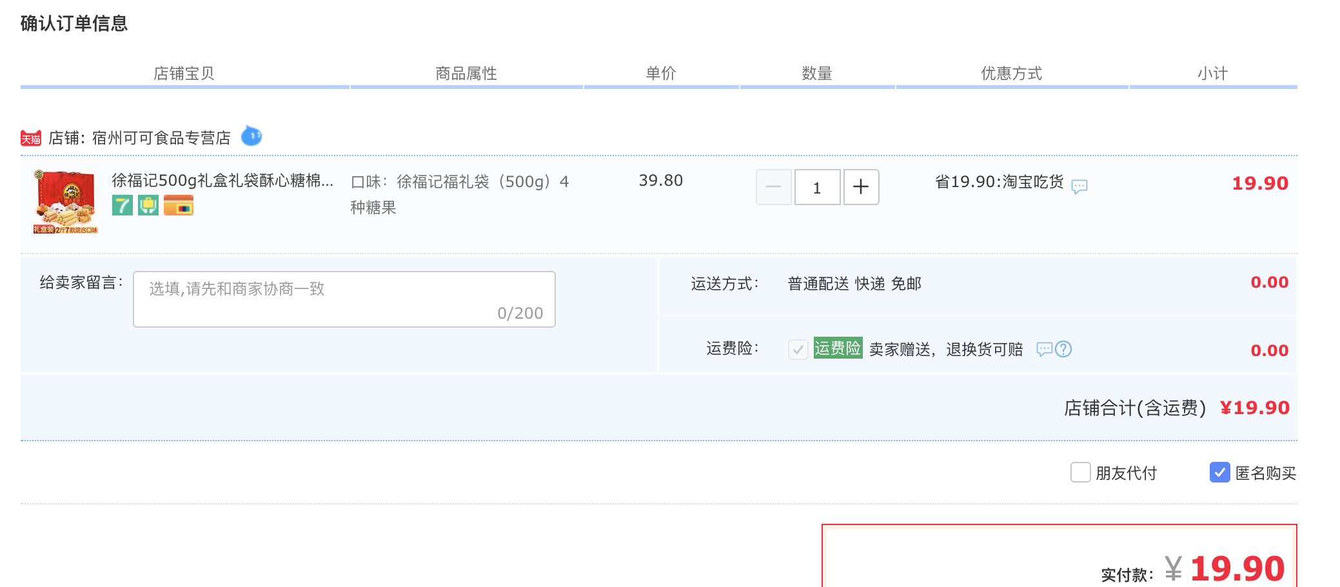Select the discount text 省19.90:淘宝吃货
The height and width of the screenshot is (587, 1340).
(x=1000, y=182)
